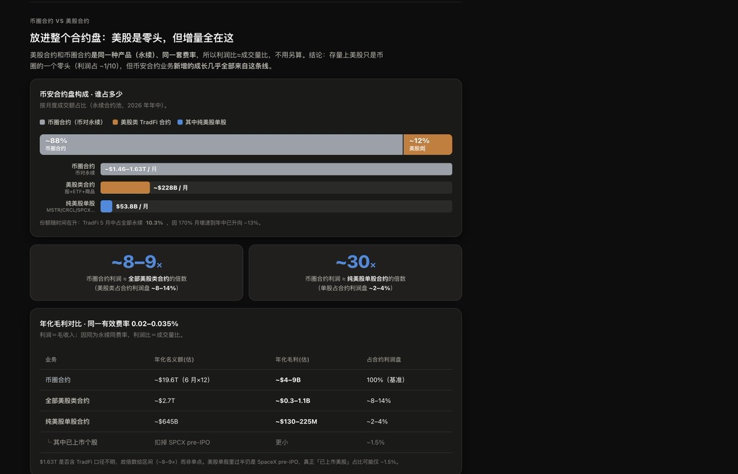The width and height of the screenshot is (738, 474).
Task: Click the ~8–9x big number
Action: [137, 262]
